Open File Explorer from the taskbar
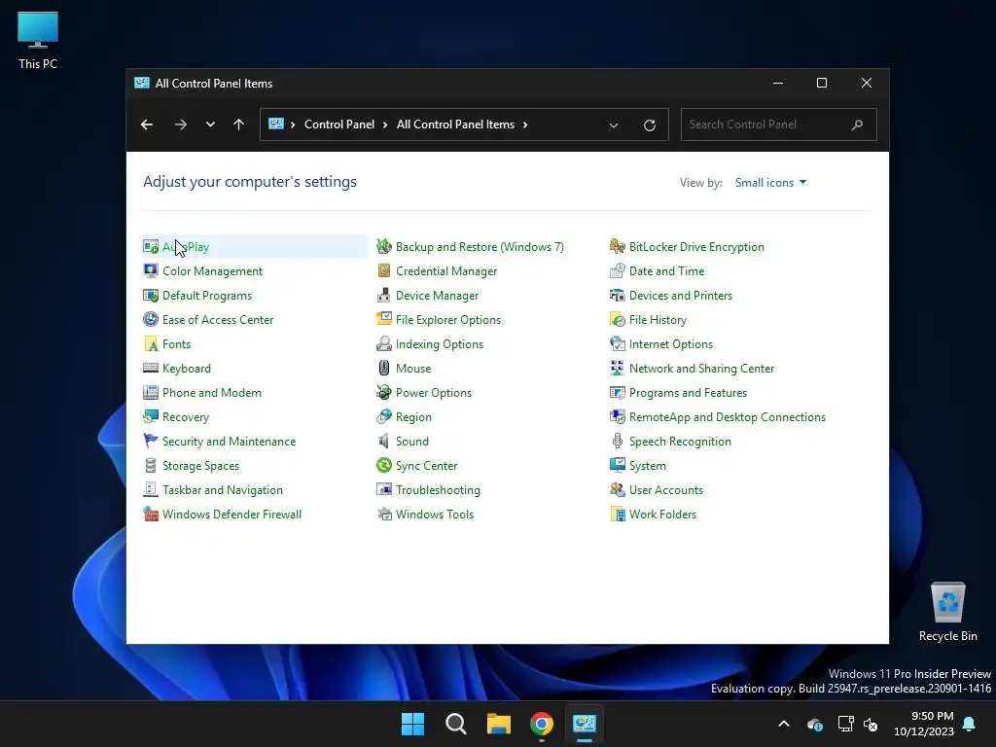The width and height of the screenshot is (996, 747). pos(499,724)
